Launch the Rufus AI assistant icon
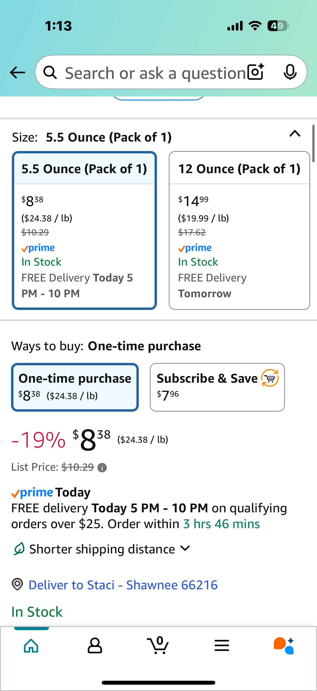Image resolution: width=317 pixels, height=691 pixels. point(284,645)
